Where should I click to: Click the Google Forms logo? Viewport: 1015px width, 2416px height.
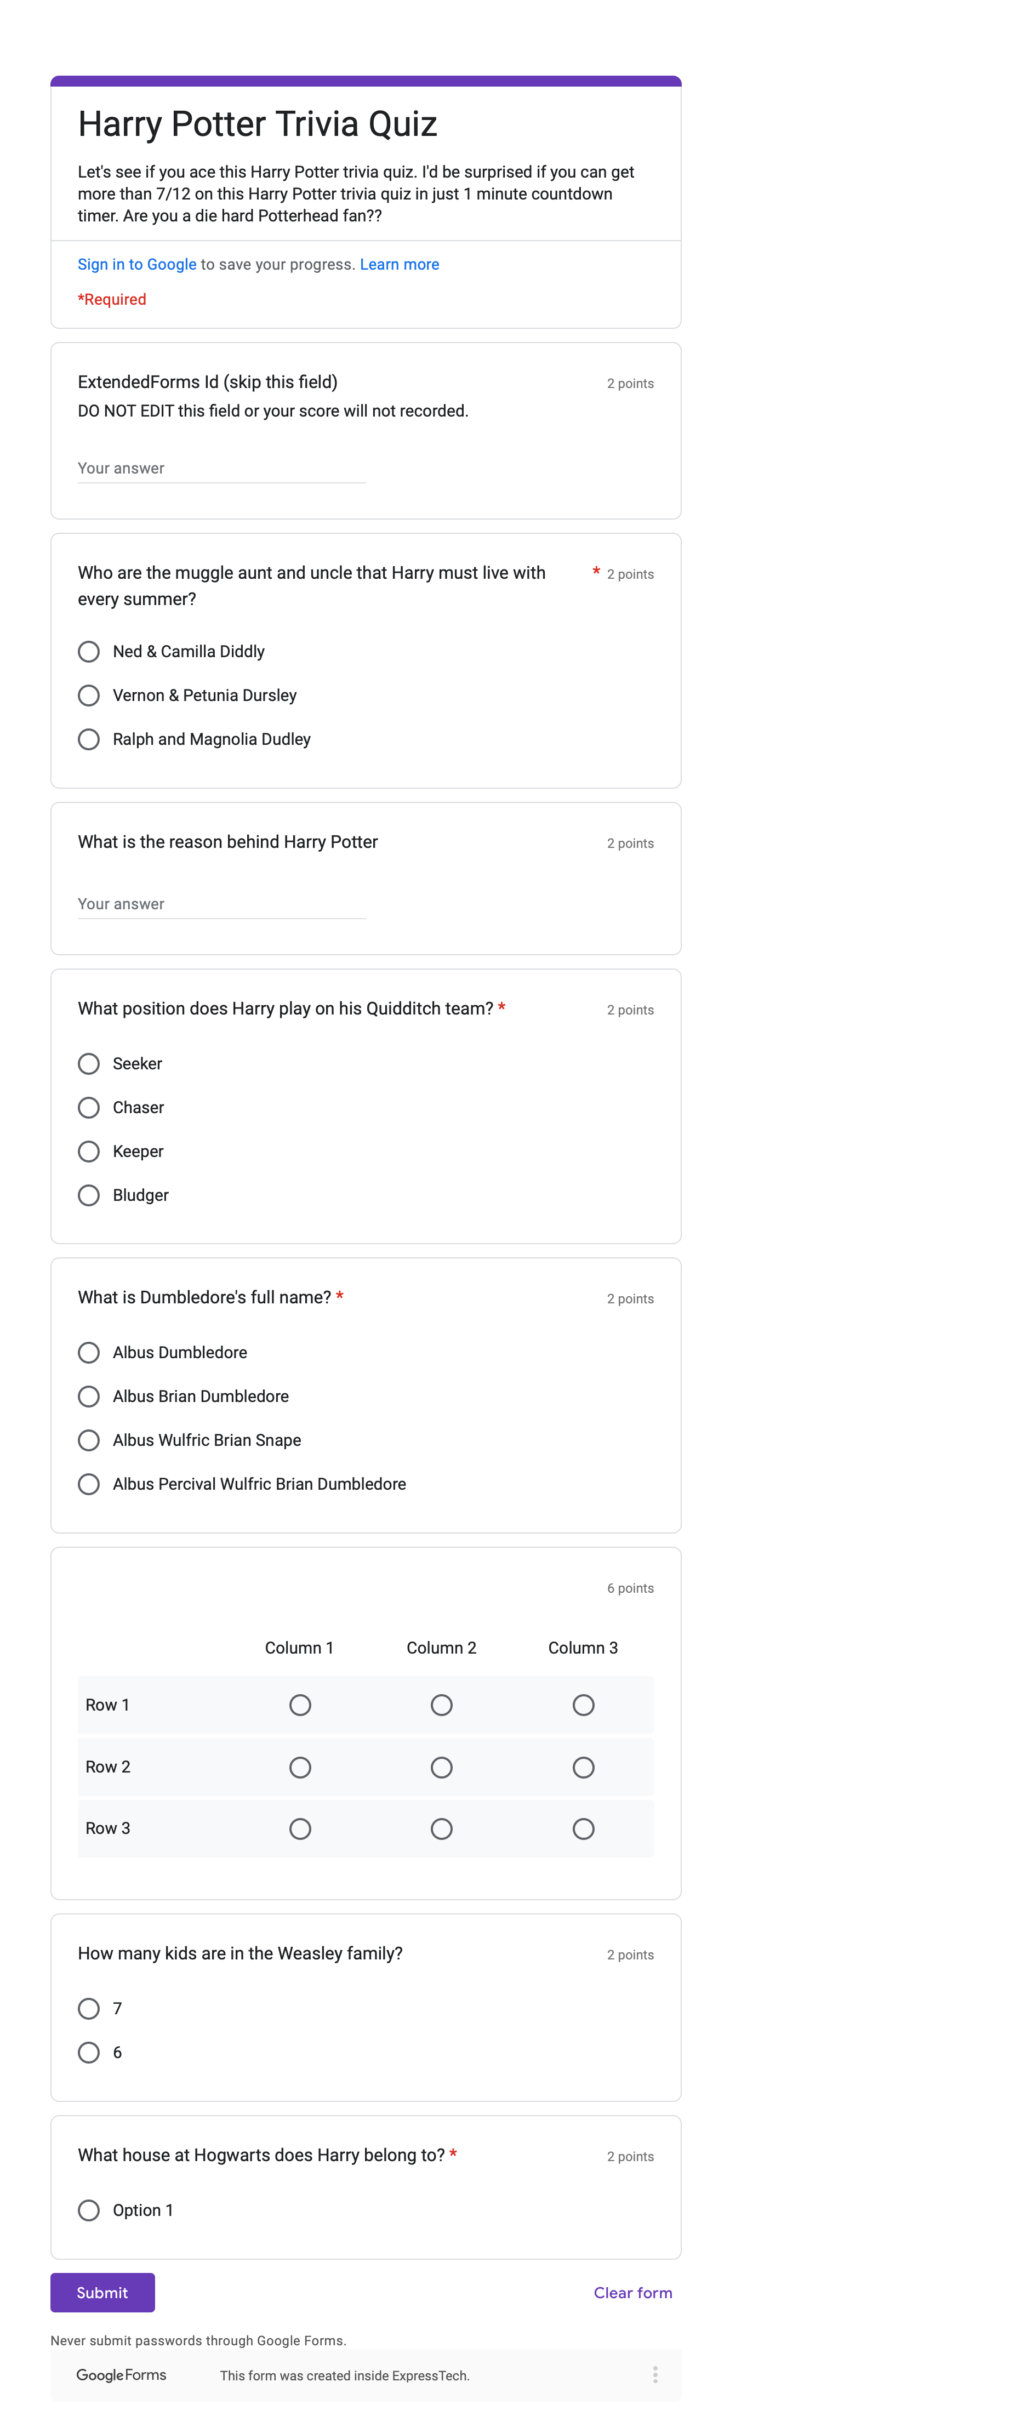(x=121, y=2374)
